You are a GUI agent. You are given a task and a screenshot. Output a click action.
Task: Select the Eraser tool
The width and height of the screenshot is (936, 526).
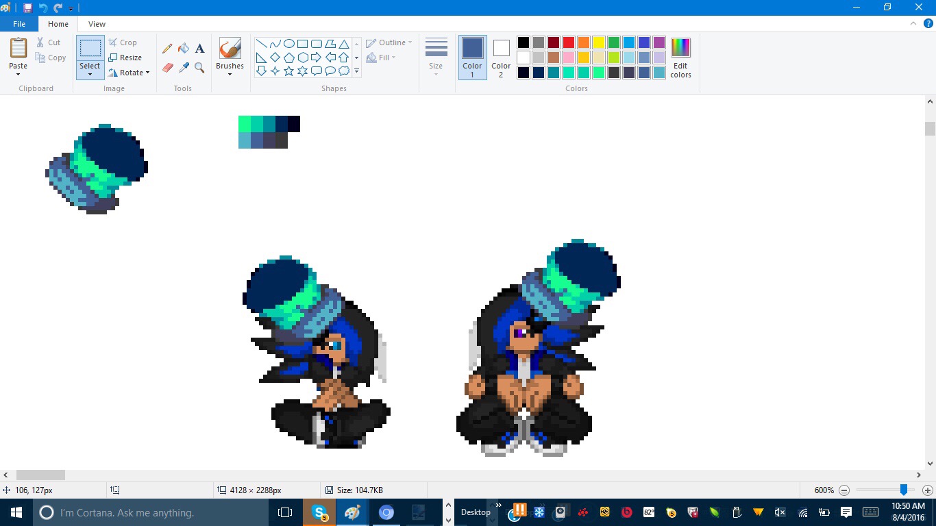167,67
